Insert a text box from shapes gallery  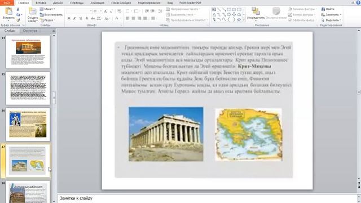pos(214,10)
